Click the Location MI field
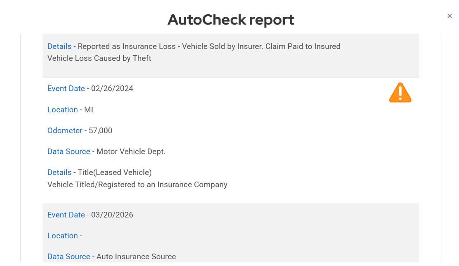 point(70,110)
